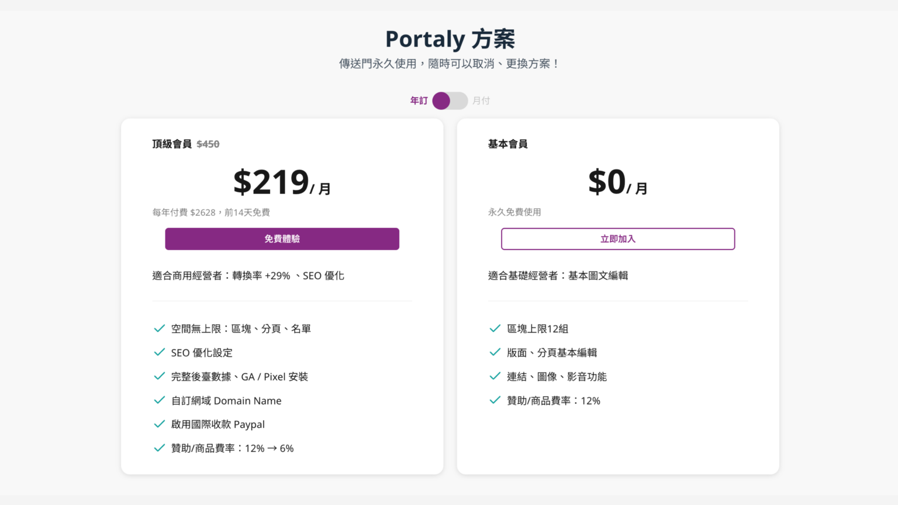Click the checkmark beside 空間無上限 feature
This screenshot has width=898, height=505.
(159, 328)
